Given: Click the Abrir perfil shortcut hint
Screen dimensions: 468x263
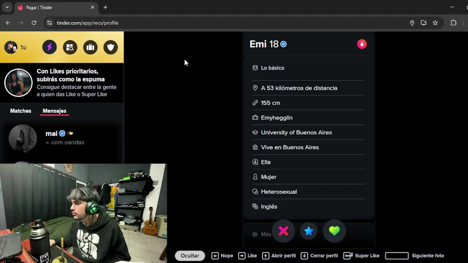Looking at the screenshot, I should point(279,256).
